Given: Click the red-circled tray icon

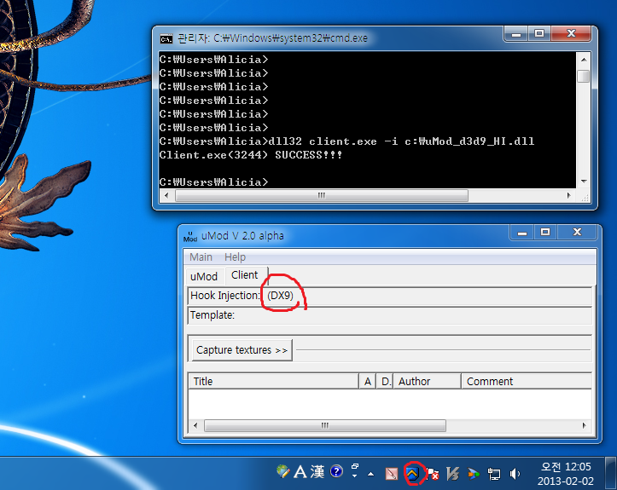Looking at the screenshot, I should click(x=413, y=473).
